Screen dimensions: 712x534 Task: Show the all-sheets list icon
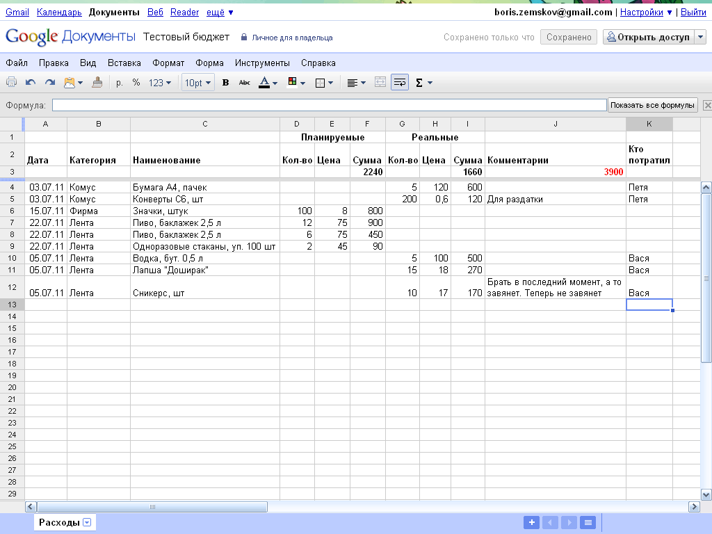[588, 523]
